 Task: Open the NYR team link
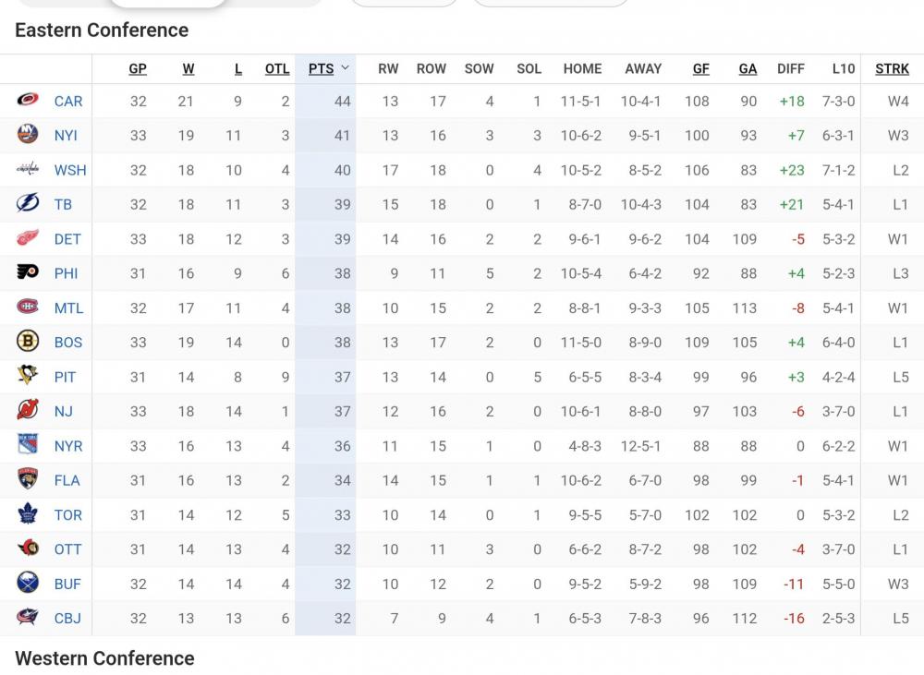click(x=68, y=446)
